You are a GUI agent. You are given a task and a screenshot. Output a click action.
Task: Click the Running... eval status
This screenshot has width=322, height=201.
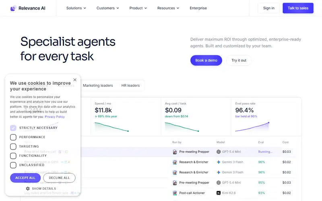click(x=265, y=152)
